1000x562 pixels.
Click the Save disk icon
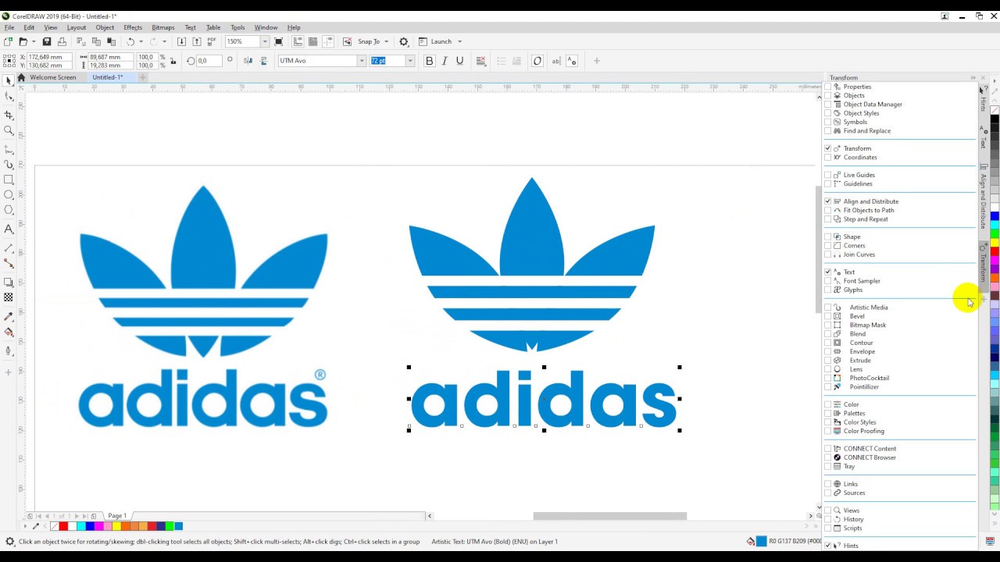47,41
